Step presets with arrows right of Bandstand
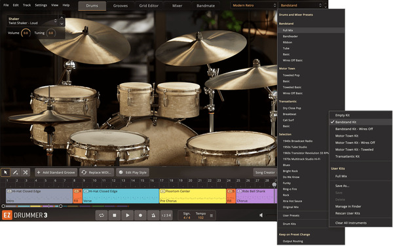 326,5
